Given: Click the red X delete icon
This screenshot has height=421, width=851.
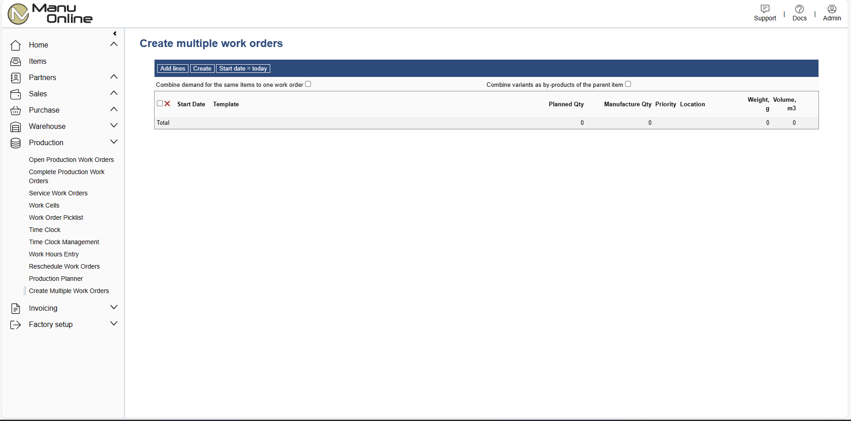Looking at the screenshot, I should point(167,104).
